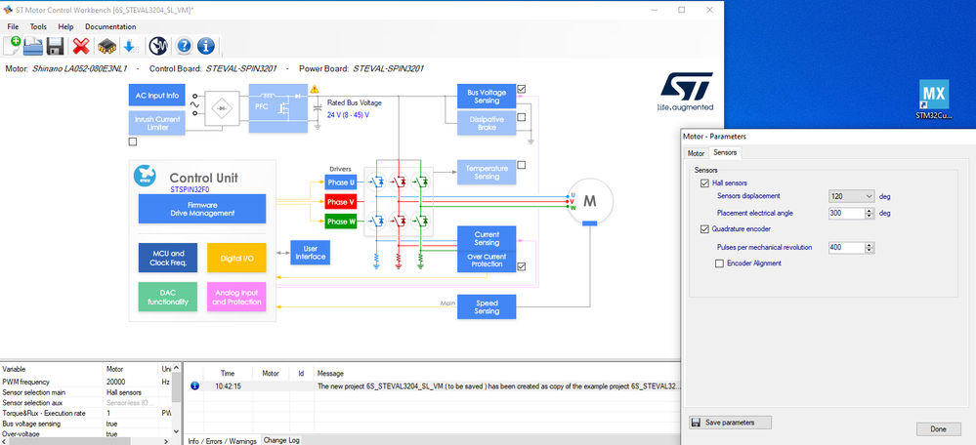The image size is (976, 445).
Task: Switch to the Motor tab
Action: click(x=696, y=153)
